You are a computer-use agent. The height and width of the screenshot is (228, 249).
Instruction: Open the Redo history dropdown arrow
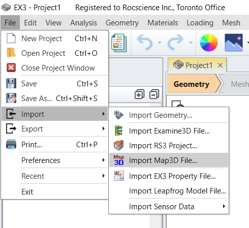[x=191, y=43]
